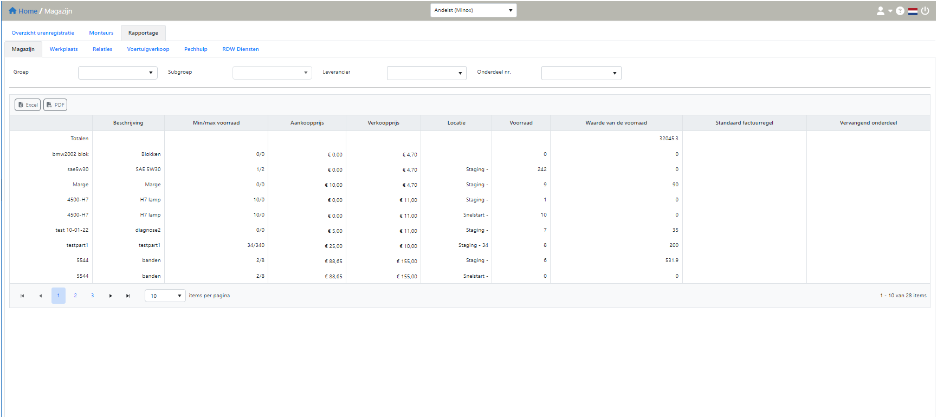Export table to PDF
The image size is (937, 418).
pyautogui.click(x=55, y=105)
